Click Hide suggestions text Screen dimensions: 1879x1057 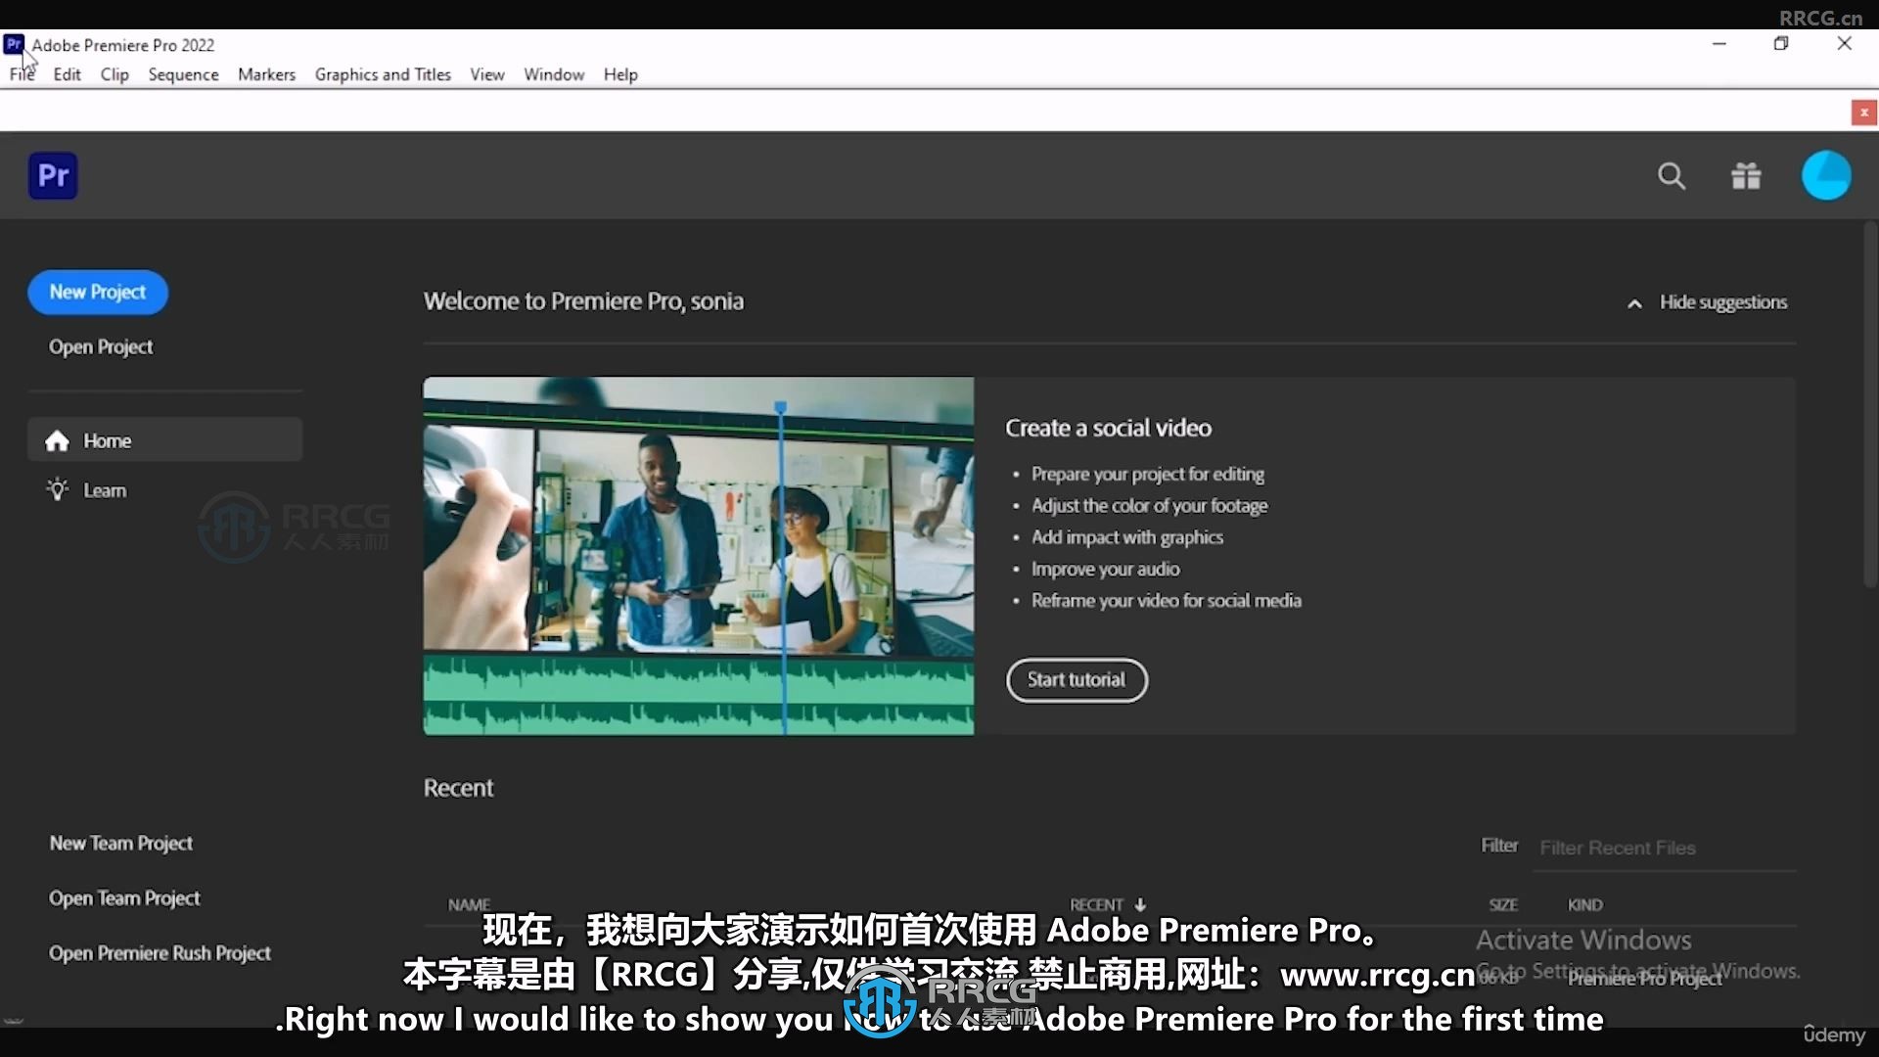pyautogui.click(x=1723, y=302)
